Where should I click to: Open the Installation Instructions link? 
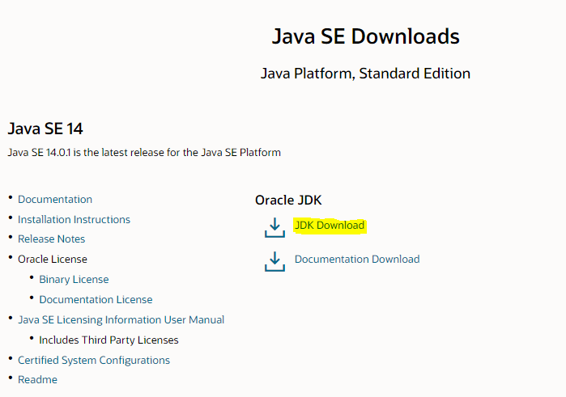coord(74,220)
